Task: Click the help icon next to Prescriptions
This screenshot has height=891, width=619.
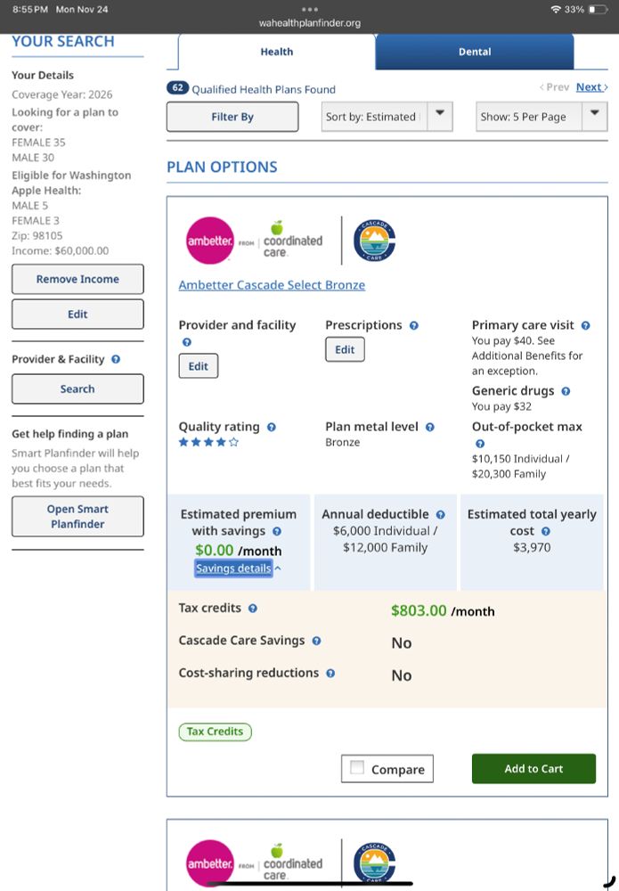Action: click(x=414, y=326)
